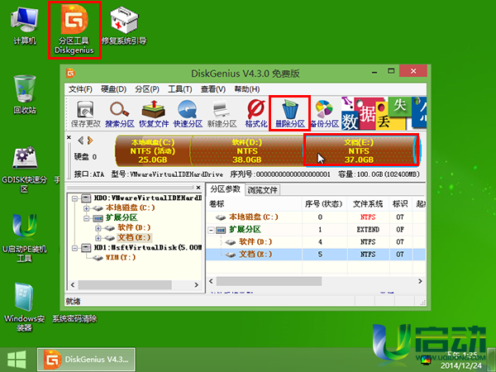Click the Windows Start button

point(17,360)
